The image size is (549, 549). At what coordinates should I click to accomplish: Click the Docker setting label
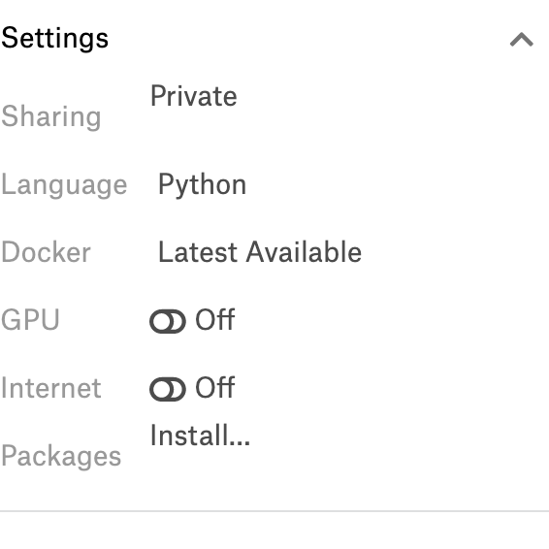[46, 252]
